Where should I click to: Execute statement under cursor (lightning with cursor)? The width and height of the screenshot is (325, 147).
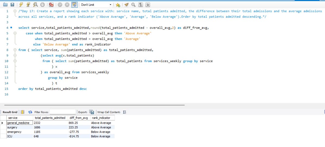pyautogui.click(x=28, y=5)
